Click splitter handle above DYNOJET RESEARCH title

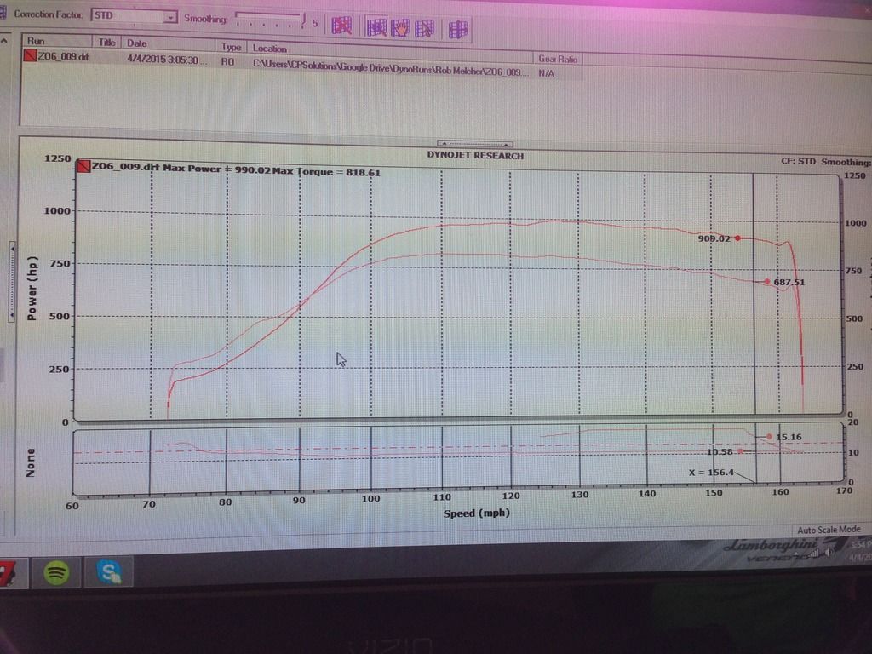coord(474,144)
